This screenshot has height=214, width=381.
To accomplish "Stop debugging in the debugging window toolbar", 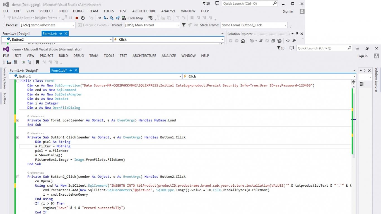I will point(77,18).
